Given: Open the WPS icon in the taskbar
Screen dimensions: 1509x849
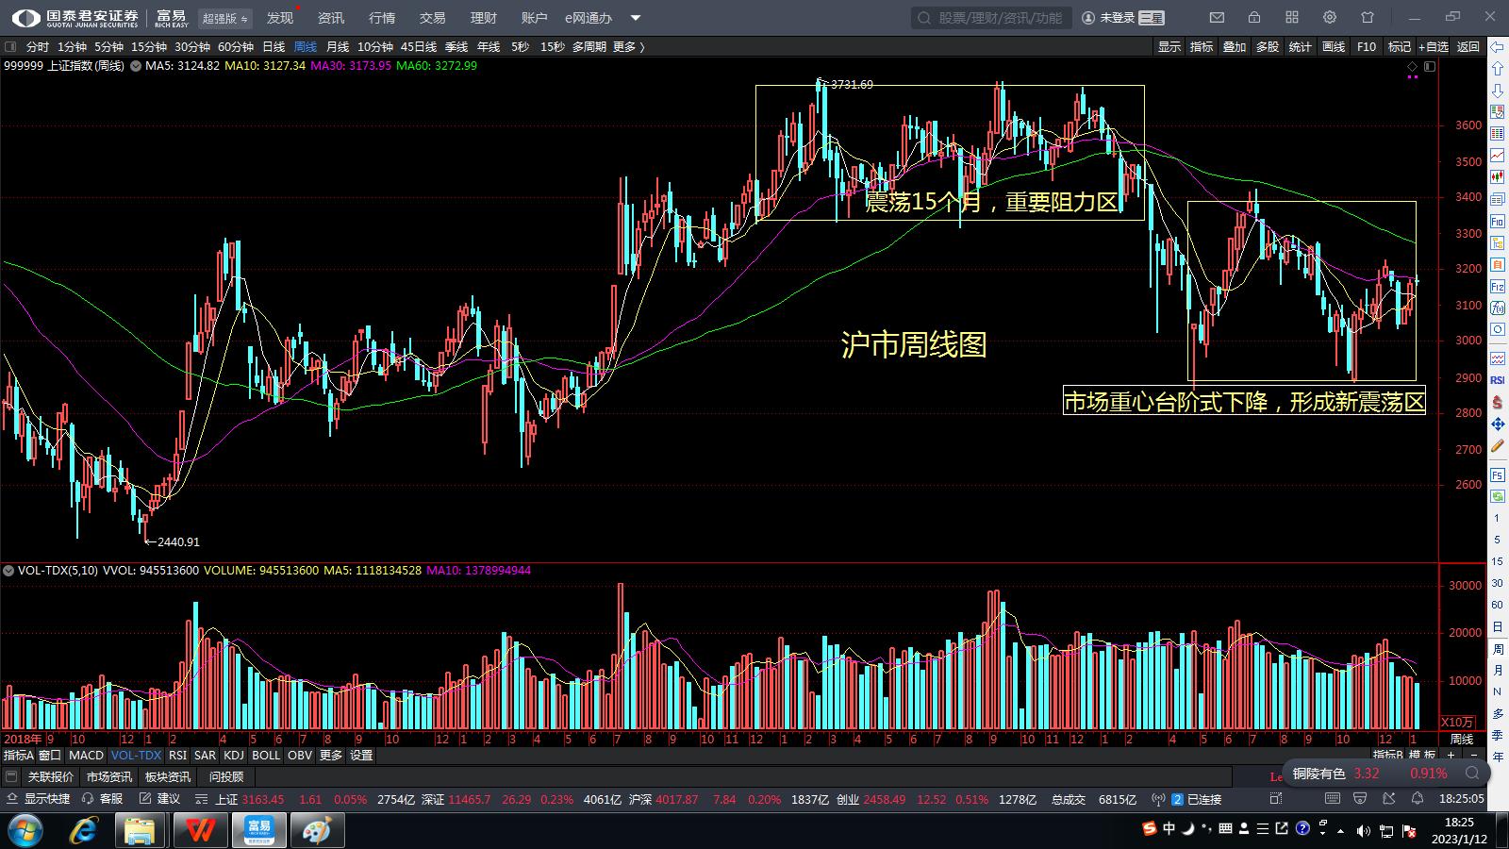Looking at the screenshot, I should click(199, 830).
